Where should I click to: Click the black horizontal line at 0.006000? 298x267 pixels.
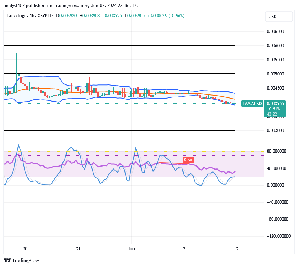(119, 45)
